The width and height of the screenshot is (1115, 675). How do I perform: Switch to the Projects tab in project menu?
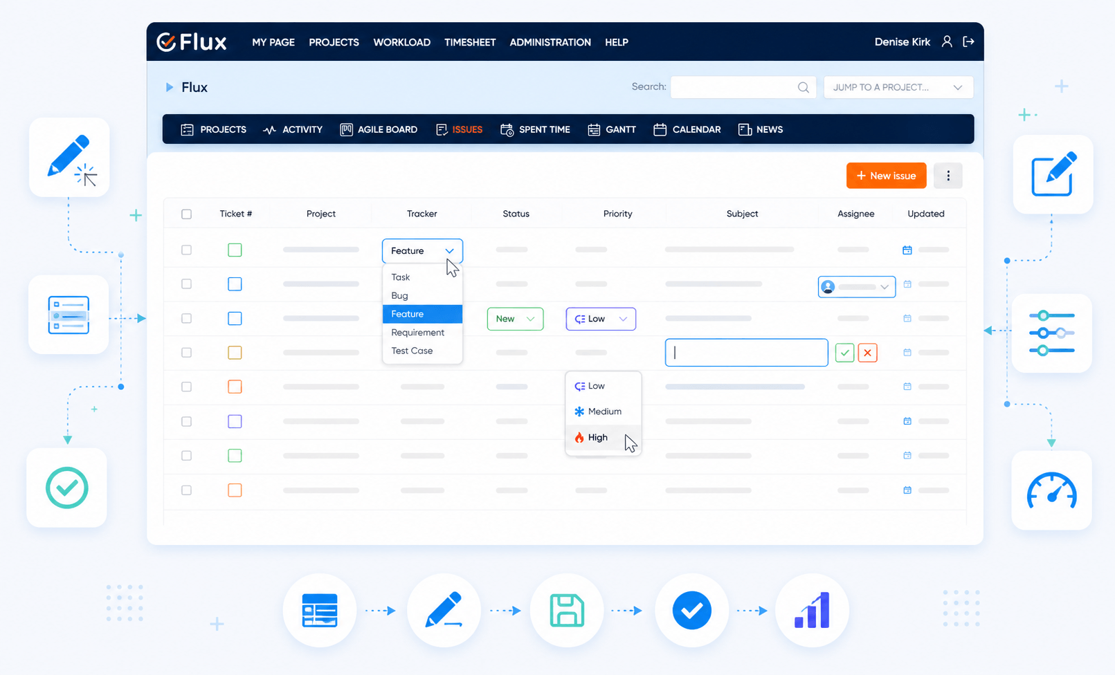(x=213, y=129)
